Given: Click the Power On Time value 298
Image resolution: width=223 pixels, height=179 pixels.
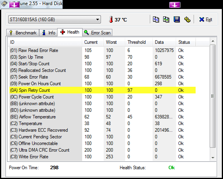Looking at the screenshot, I should point(54,168).
